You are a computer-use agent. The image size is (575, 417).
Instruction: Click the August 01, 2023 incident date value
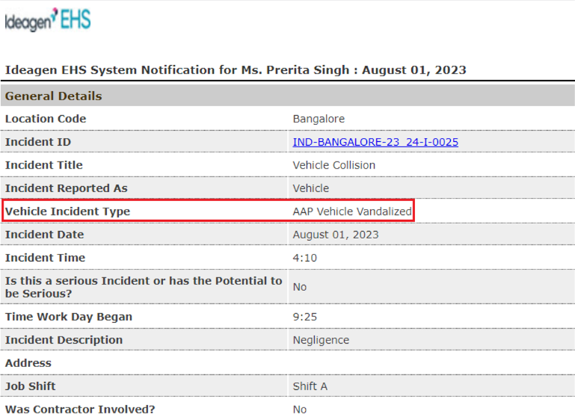(336, 235)
